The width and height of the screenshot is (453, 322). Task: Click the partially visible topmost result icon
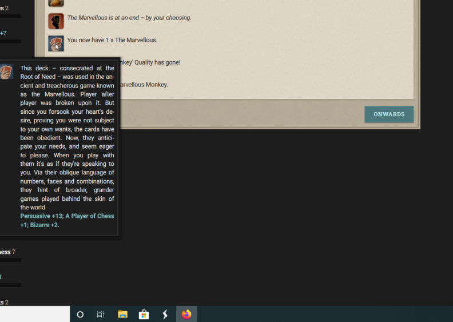click(55, 3)
